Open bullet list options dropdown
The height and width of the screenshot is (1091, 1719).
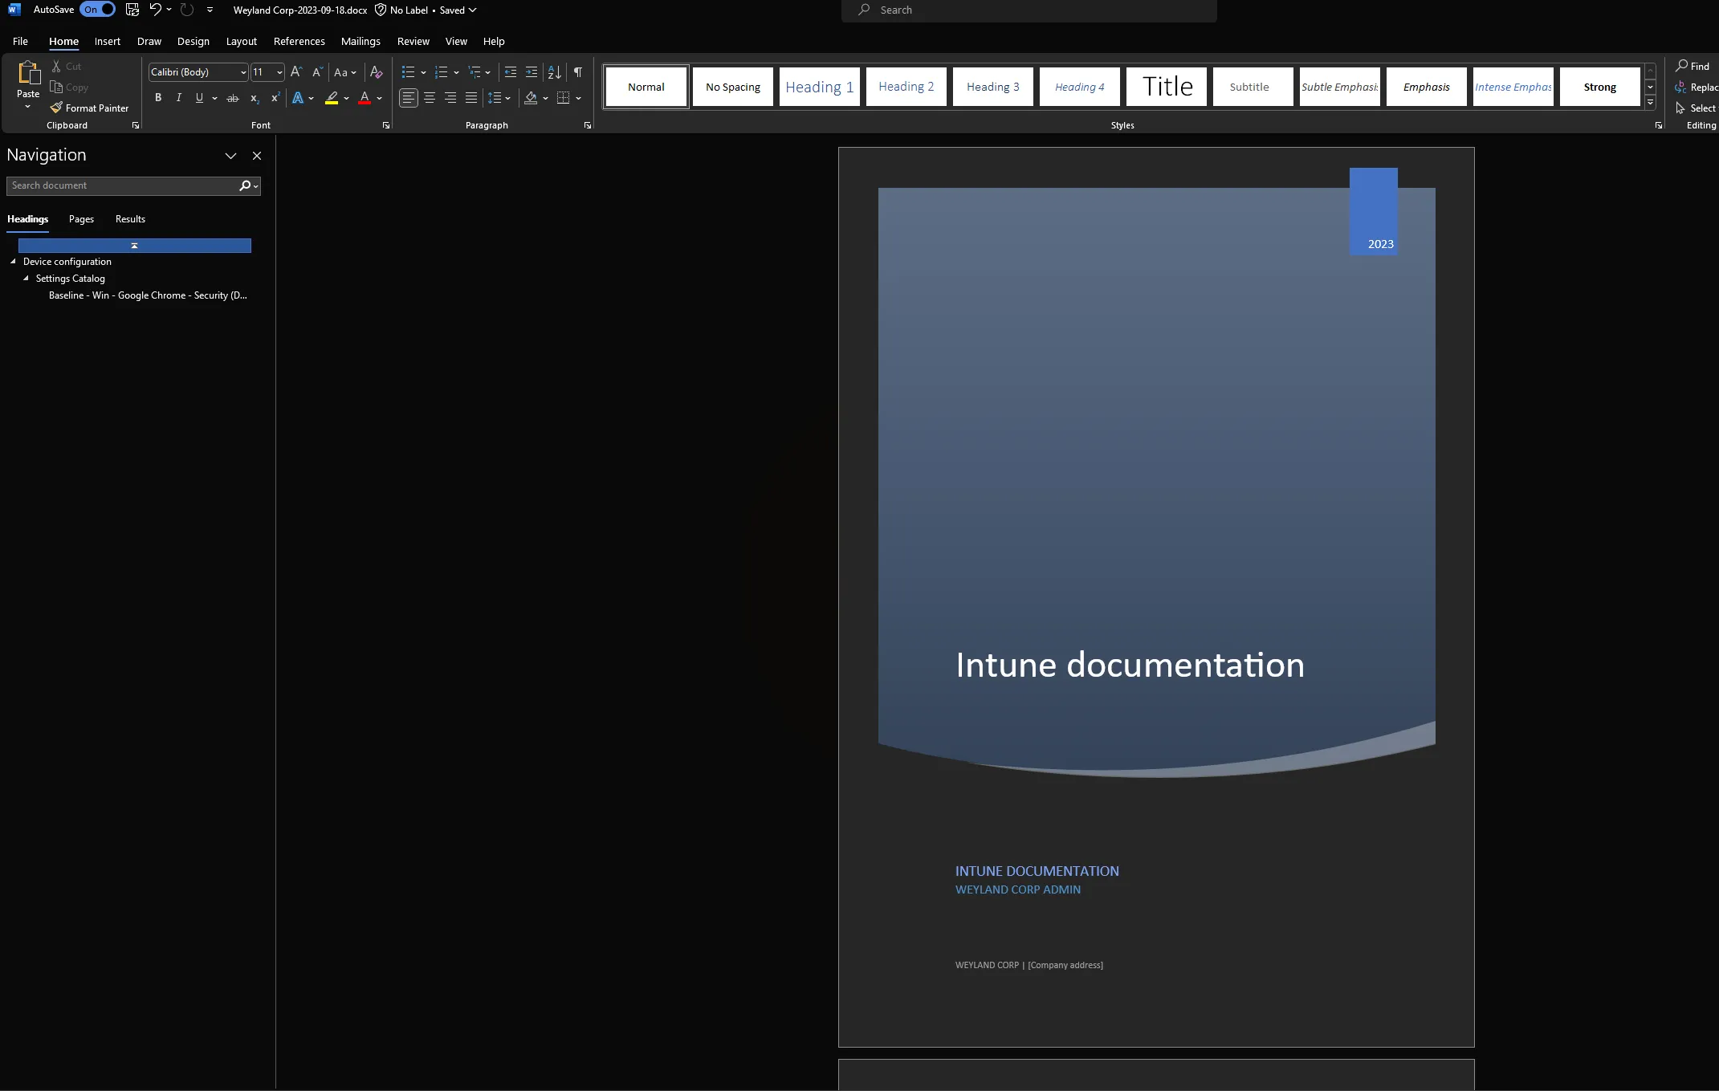pyautogui.click(x=423, y=72)
